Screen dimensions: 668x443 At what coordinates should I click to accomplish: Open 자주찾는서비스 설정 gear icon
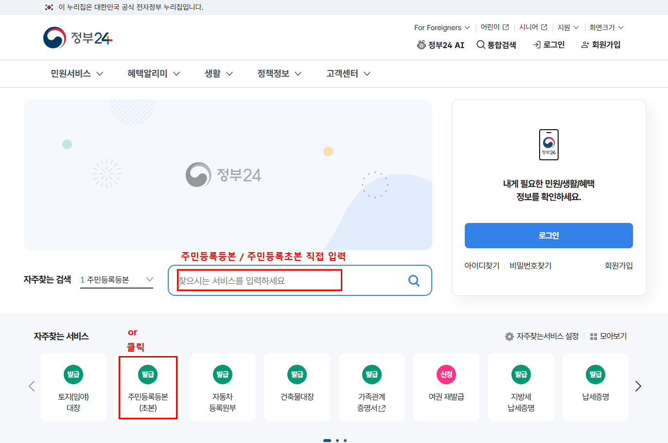[510, 336]
